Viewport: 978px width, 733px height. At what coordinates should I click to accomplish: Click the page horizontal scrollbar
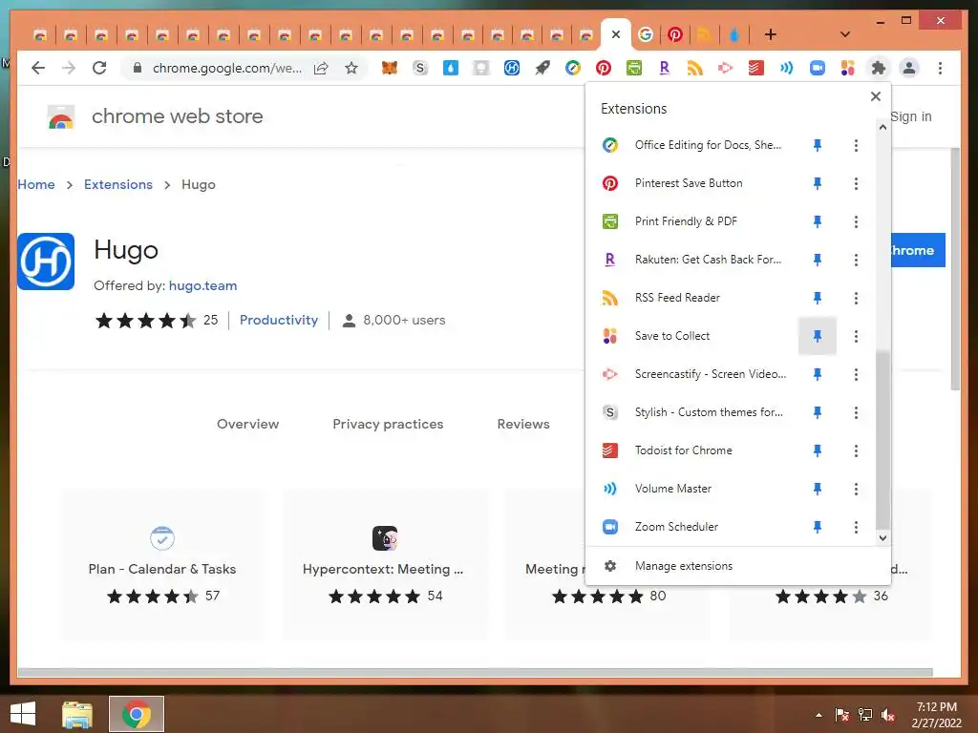[476, 673]
